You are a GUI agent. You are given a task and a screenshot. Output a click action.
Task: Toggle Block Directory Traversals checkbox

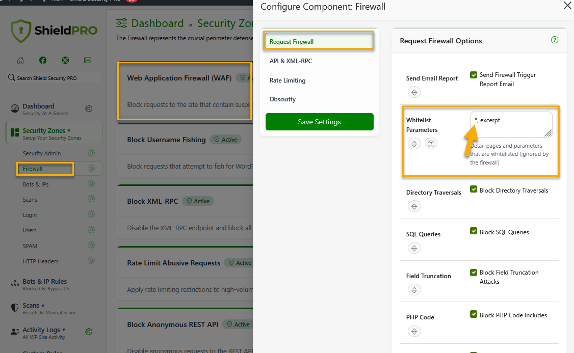pos(474,189)
